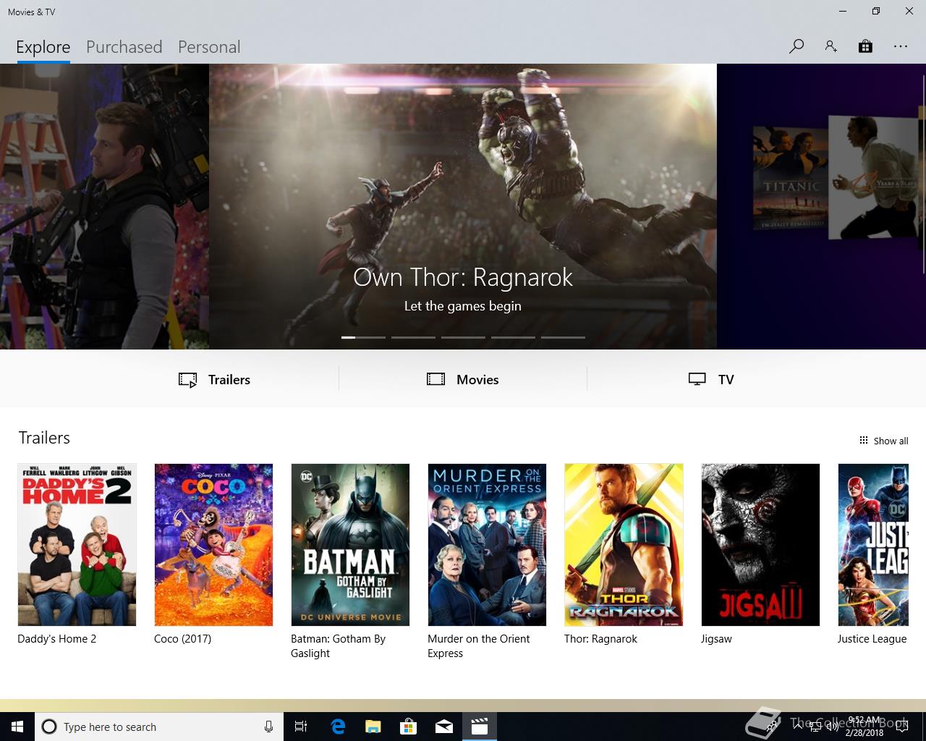Click the vertical scrollbar of the page

(x=923, y=174)
